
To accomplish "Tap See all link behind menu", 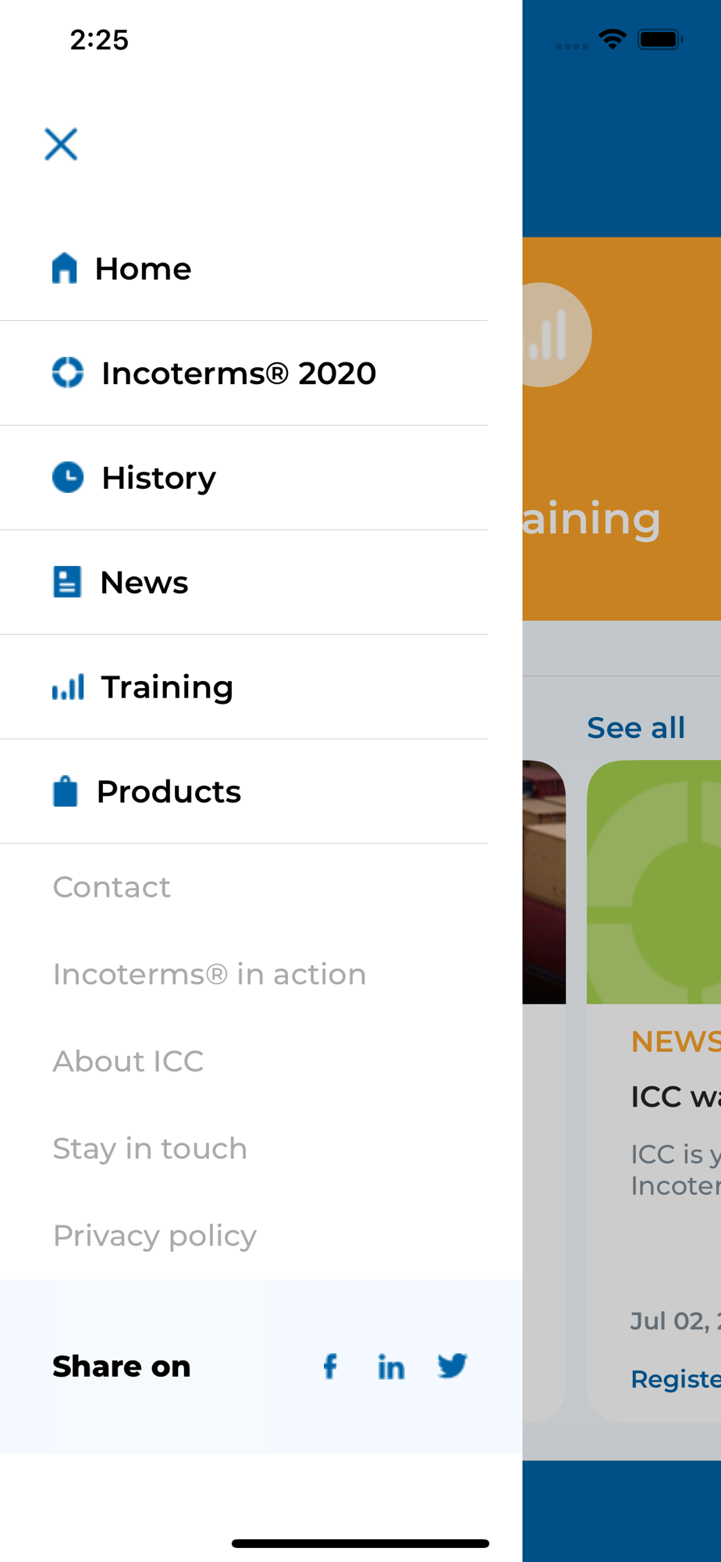I will click(636, 728).
